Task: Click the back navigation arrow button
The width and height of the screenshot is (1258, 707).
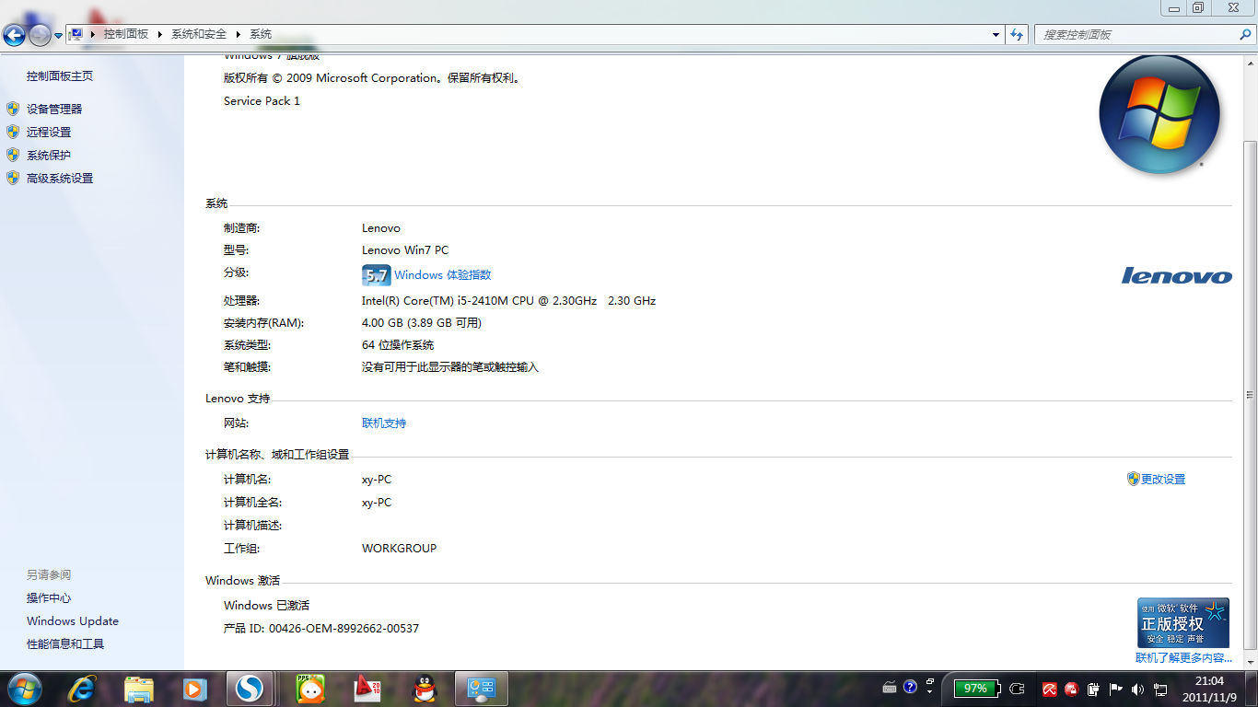Action: click(15, 35)
